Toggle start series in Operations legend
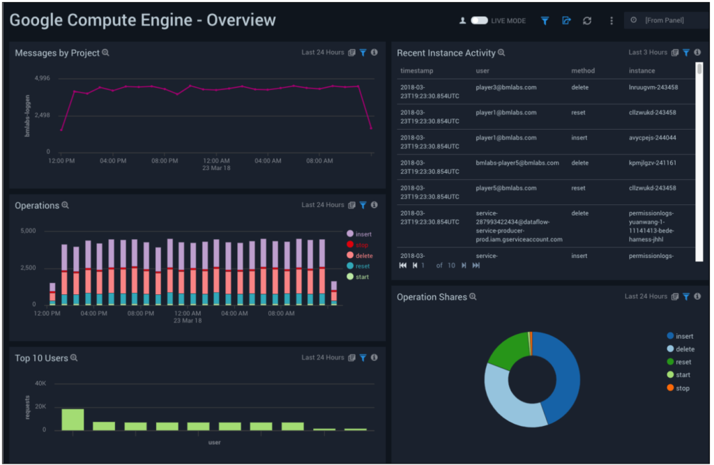This screenshot has height=465, width=714. click(358, 277)
